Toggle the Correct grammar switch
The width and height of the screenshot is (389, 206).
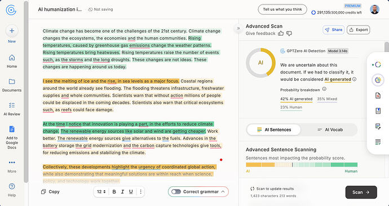[x=176, y=191]
